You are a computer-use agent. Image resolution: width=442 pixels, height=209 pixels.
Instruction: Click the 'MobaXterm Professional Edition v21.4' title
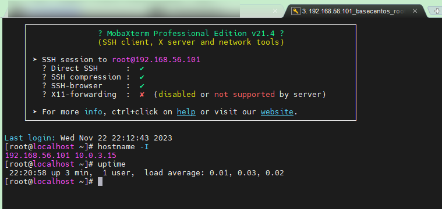[191, 34]
